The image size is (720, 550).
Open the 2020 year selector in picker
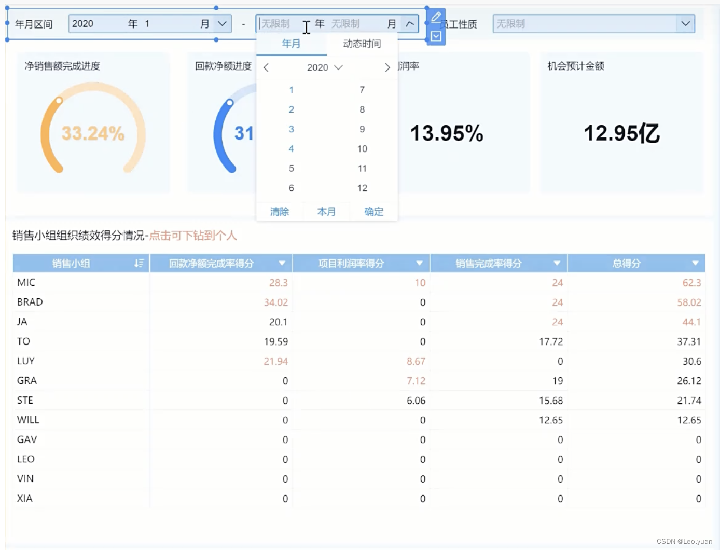pyautogui.click(x=325, y=67)
